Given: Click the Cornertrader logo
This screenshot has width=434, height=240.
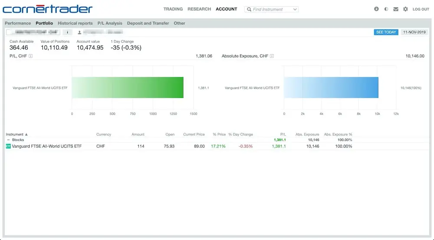Looking at the screenshot, I should coord(48,9).
